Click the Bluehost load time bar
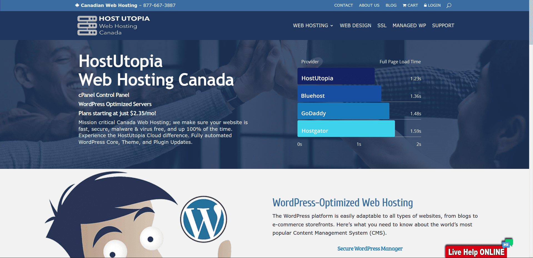The image size is (533, 258). pos(339,94)
